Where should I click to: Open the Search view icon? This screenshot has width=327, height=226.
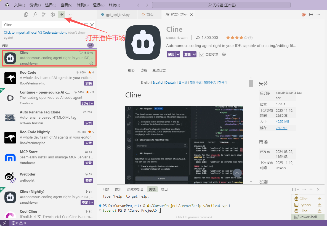click(35, 14)
